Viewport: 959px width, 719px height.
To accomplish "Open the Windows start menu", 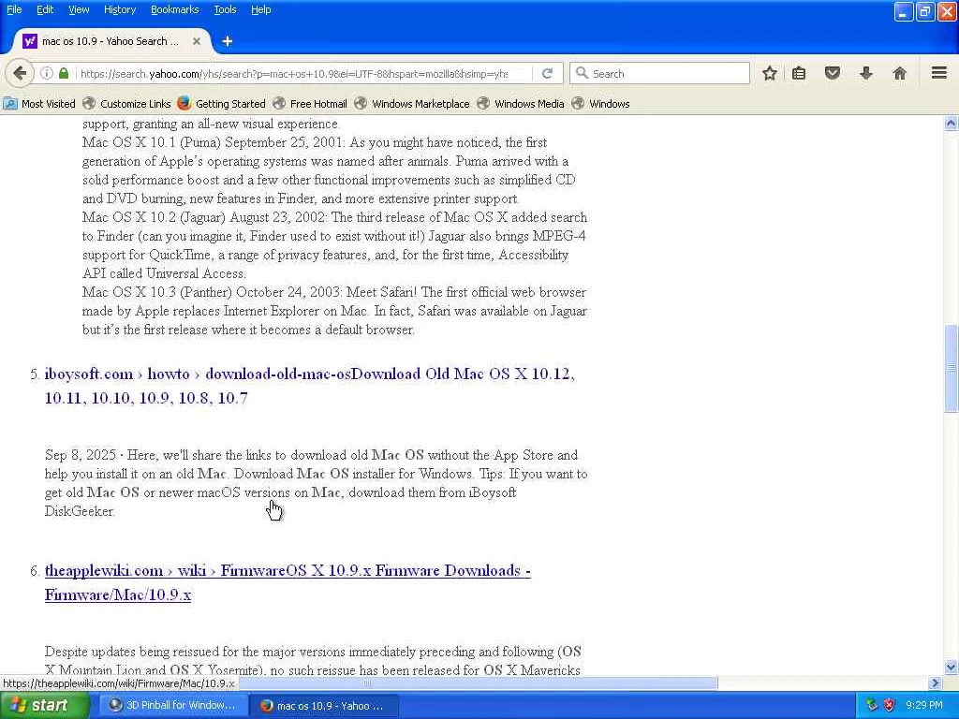I will [x=44, y=706].
